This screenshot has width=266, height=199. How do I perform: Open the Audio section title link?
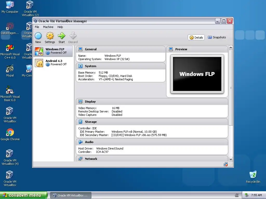[x=89, y=142]
